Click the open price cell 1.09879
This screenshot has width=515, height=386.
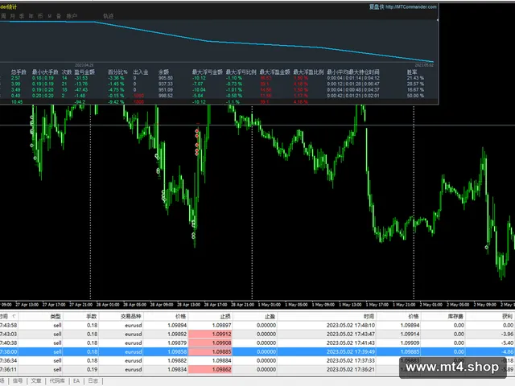177,343
